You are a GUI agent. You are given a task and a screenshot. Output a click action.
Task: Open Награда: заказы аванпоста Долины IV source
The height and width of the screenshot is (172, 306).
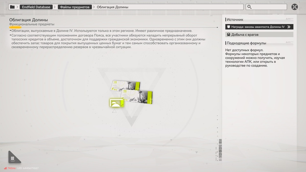tap(259, 27)
